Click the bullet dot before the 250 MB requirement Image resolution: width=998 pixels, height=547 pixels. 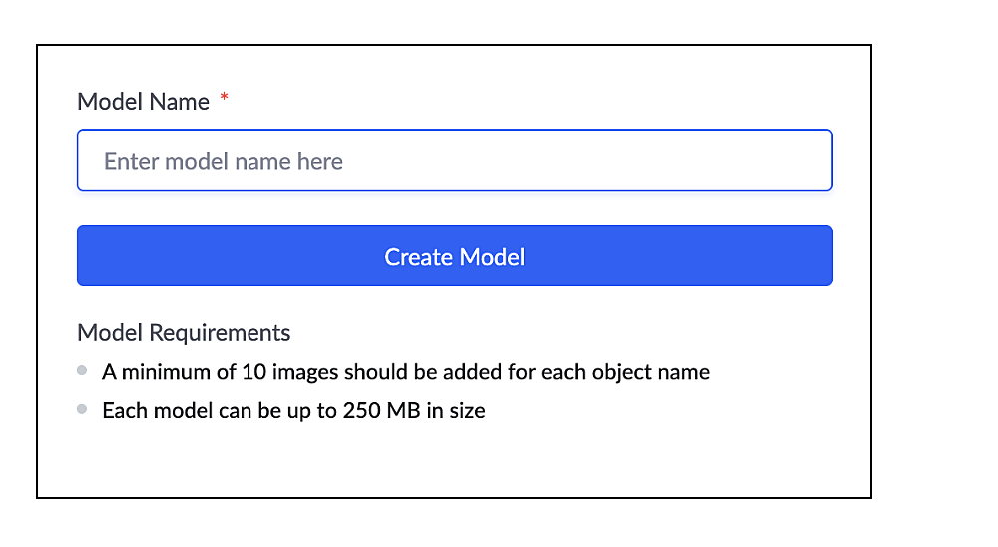pos(82,409)
